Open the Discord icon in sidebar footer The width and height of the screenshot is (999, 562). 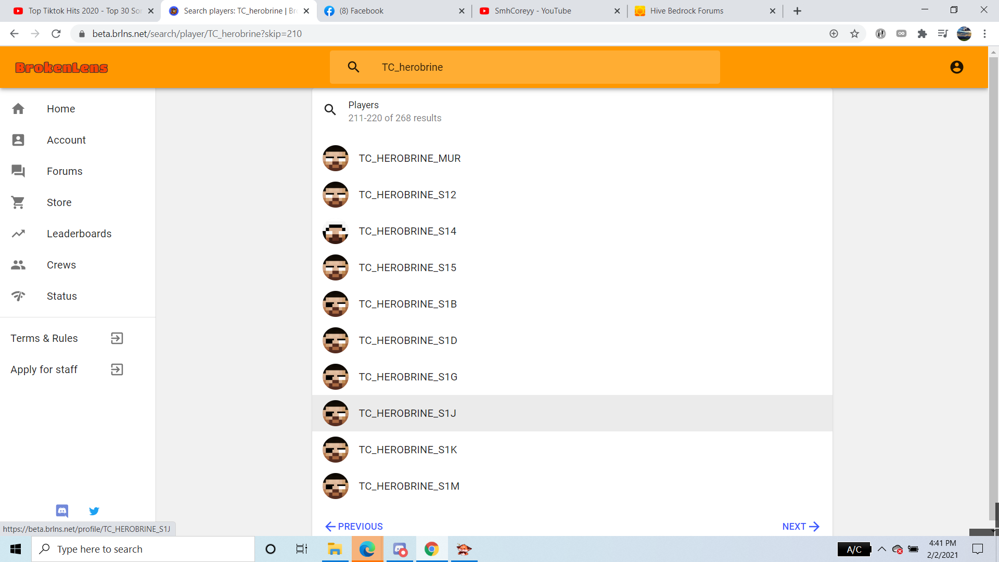point(62,511)
